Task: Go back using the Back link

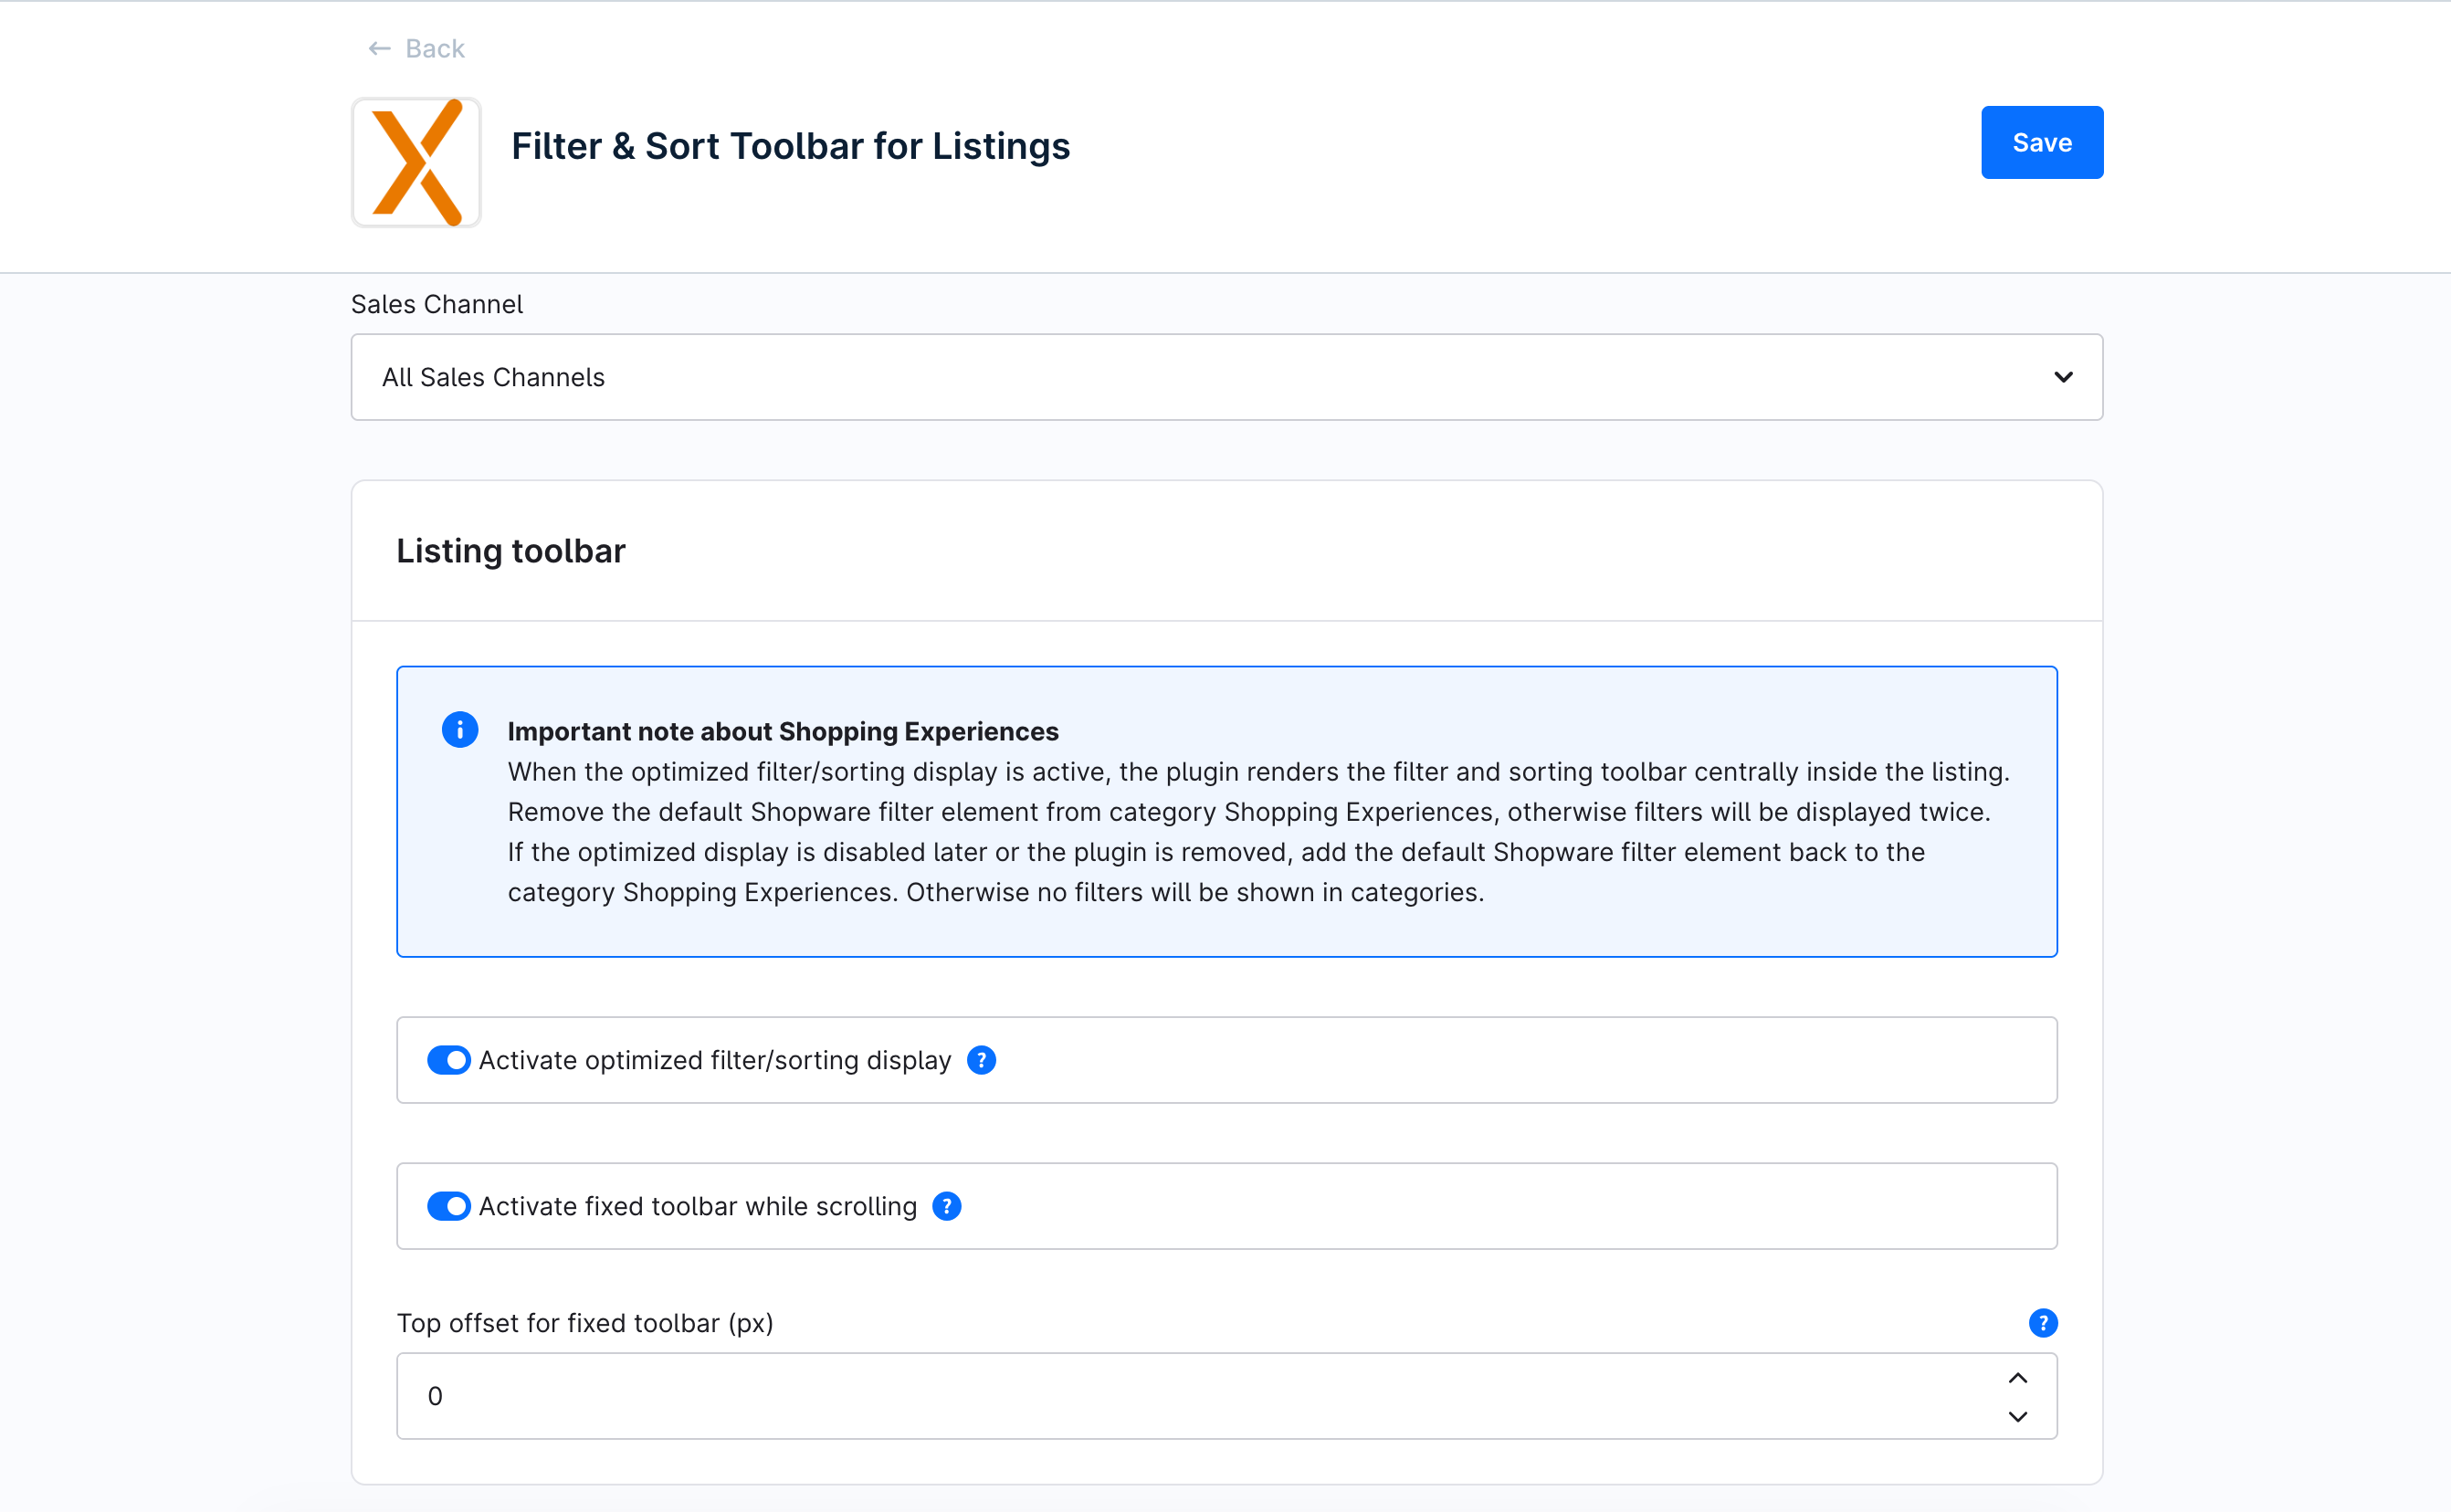Action: 416,48
